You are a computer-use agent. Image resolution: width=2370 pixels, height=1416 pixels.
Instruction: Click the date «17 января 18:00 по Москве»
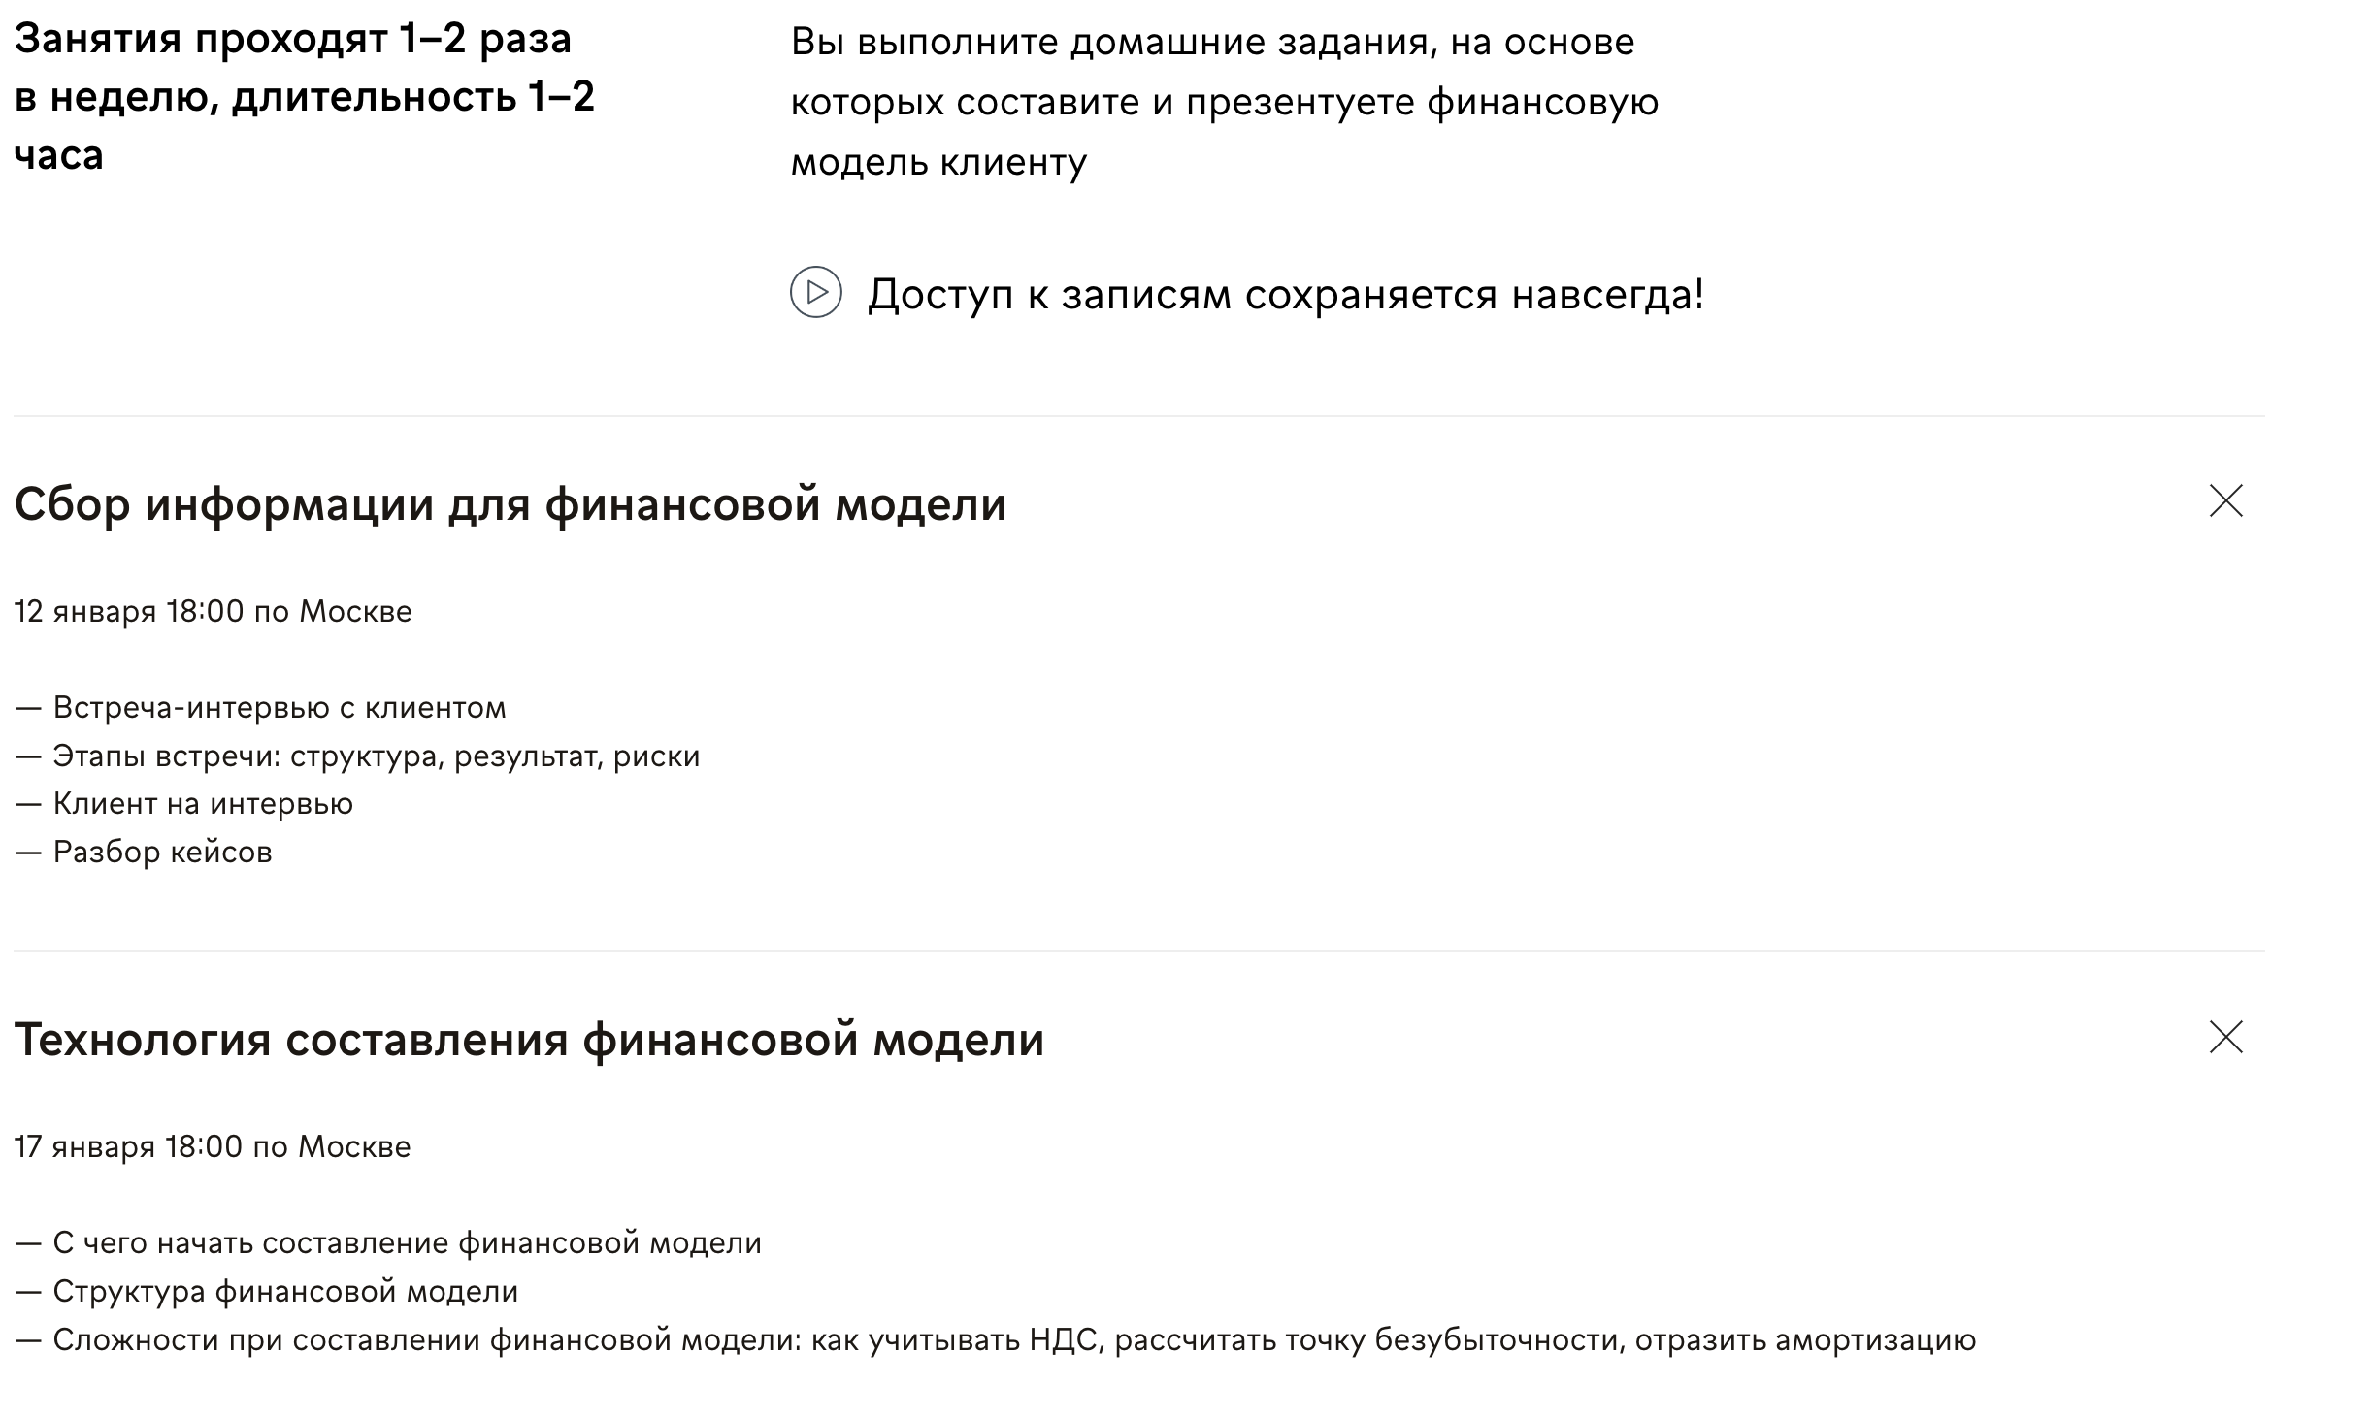pos(213,1147)
